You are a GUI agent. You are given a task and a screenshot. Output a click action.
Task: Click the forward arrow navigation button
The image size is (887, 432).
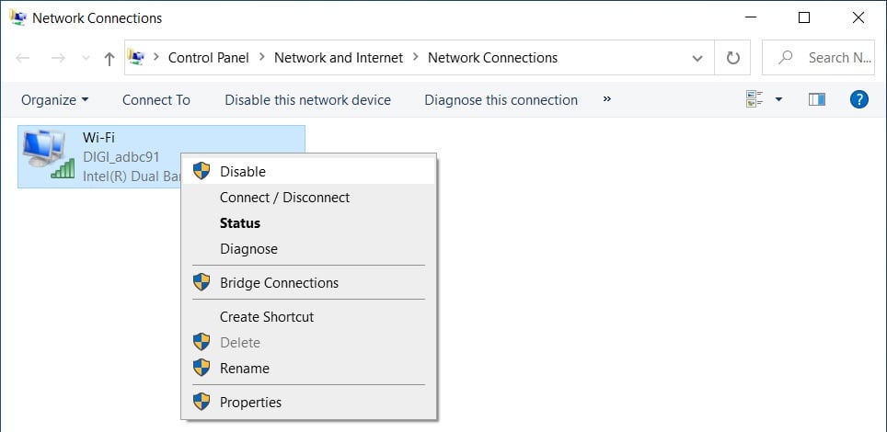click(57, 58)
